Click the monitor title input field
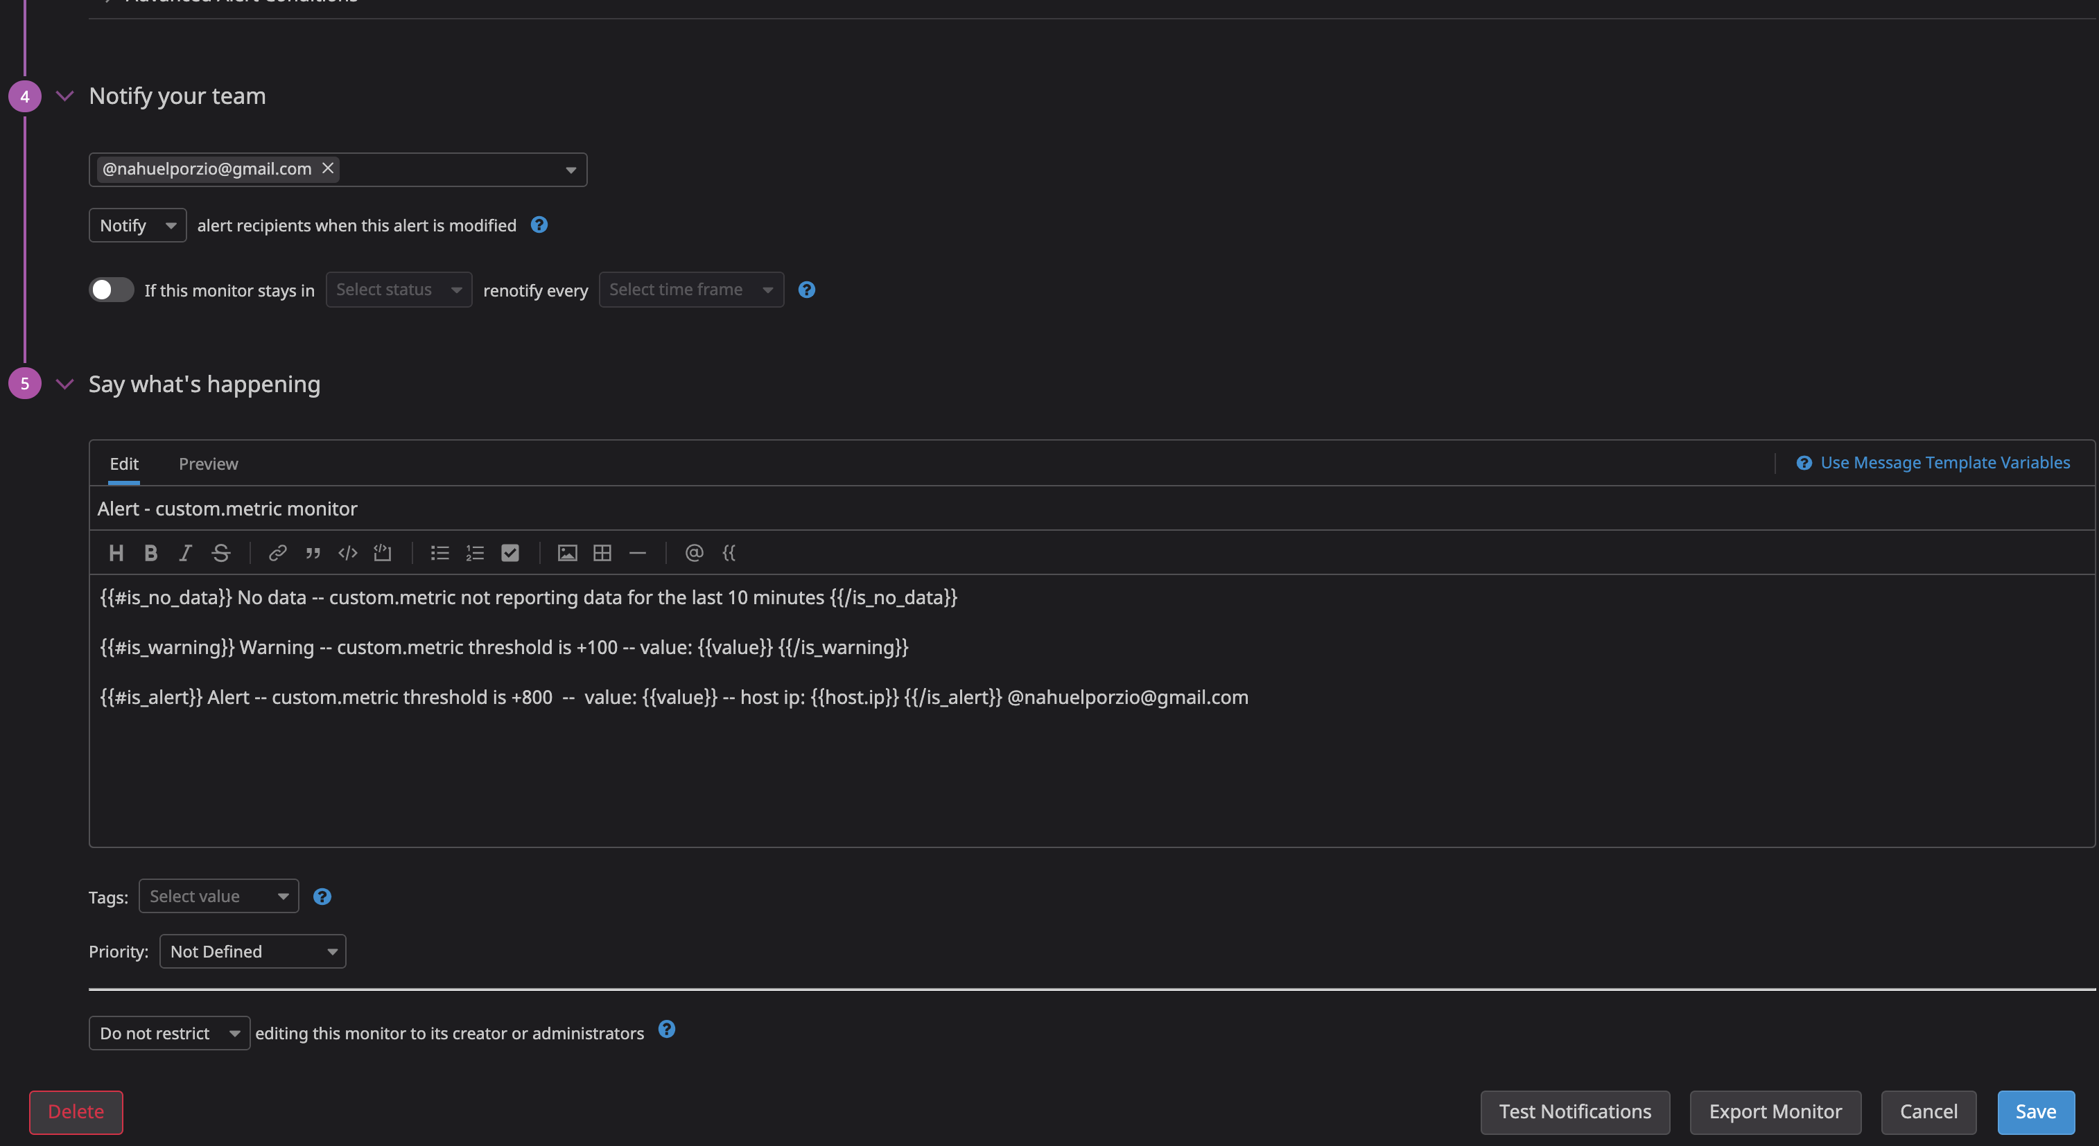Screen dimensions: 2099x1146 [1091, 509]
